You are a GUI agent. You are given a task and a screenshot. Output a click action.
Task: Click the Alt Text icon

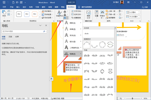[x=88, y=15]
